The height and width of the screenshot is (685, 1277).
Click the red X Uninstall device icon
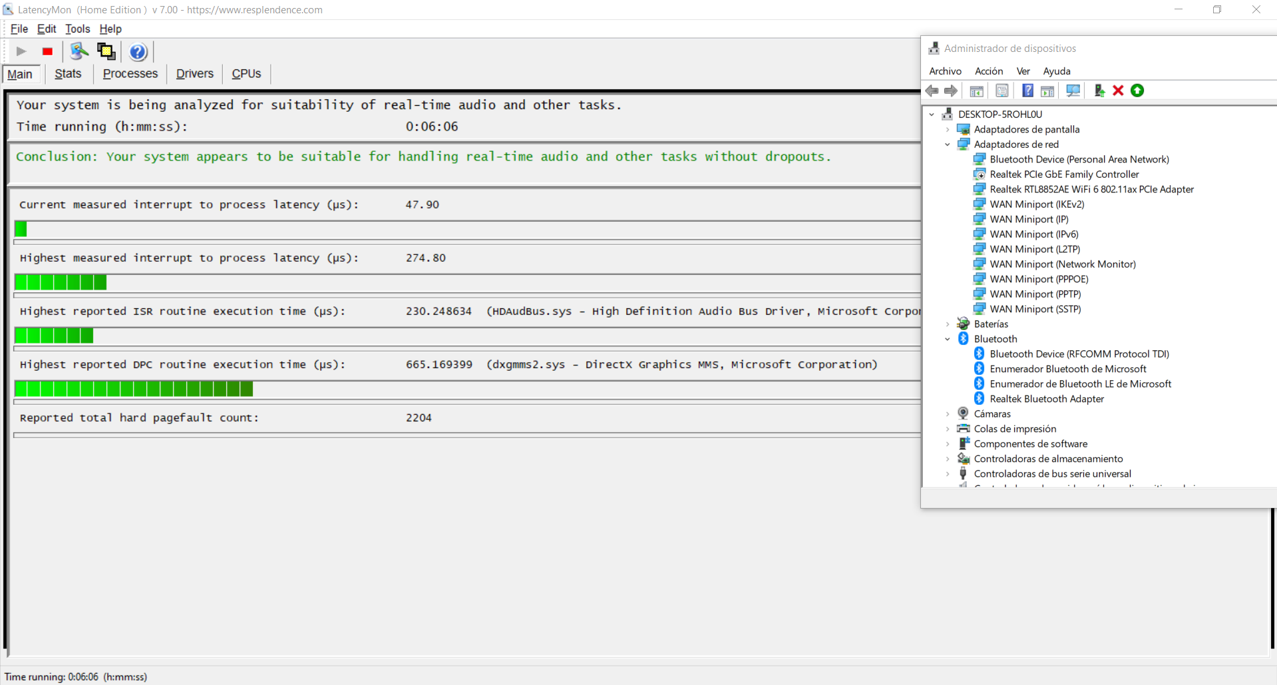[x=1118, y=91]
